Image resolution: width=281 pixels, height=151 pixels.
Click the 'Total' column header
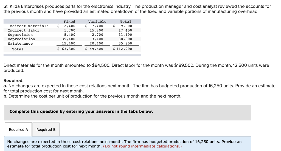click(126, 22)
